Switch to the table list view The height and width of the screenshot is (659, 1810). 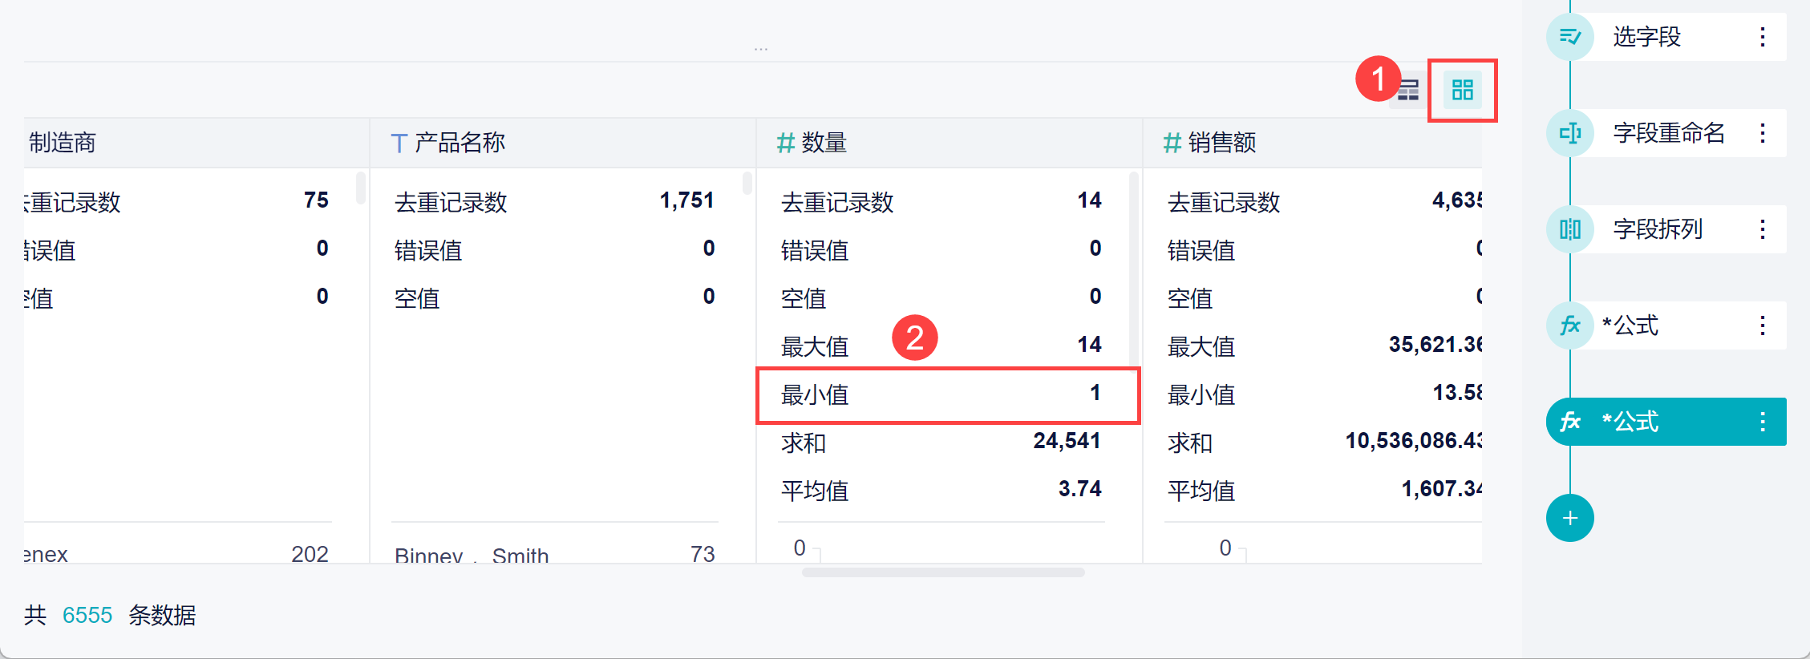click(1409, 91)
